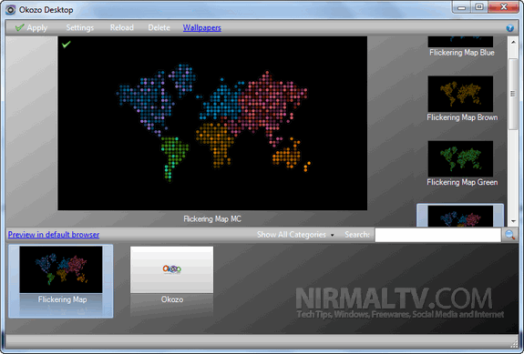This screenshot has height=354, width=524.
Task: Choose the Flickering Map category thumbnail
Action: coord(61,269)
